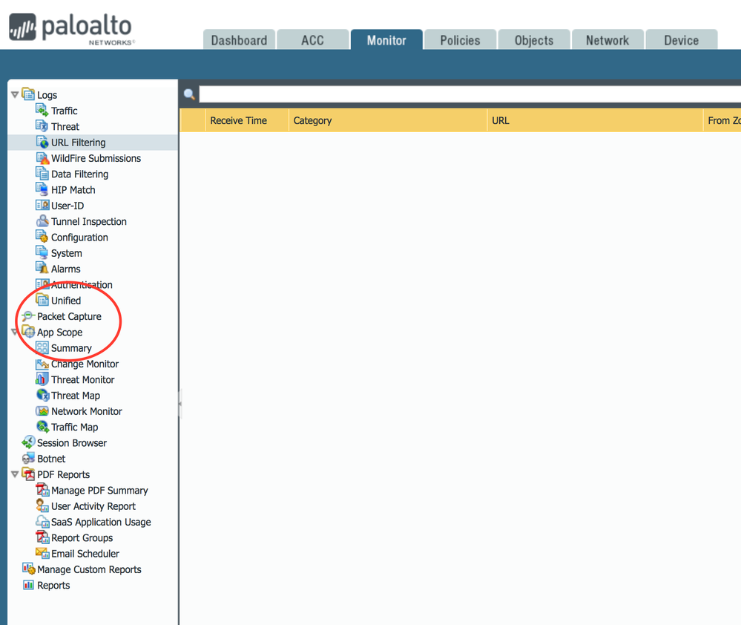Click the Threat log icon
This screenshot has height=625, width=741.
pos(42,126)
